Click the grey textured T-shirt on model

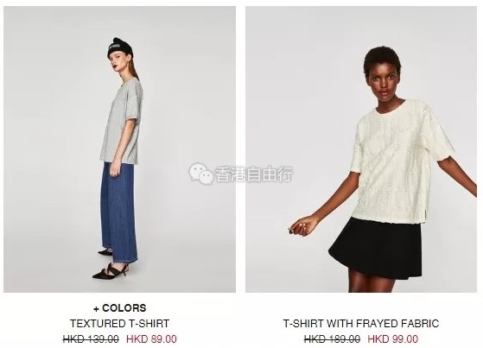[123, 122]
